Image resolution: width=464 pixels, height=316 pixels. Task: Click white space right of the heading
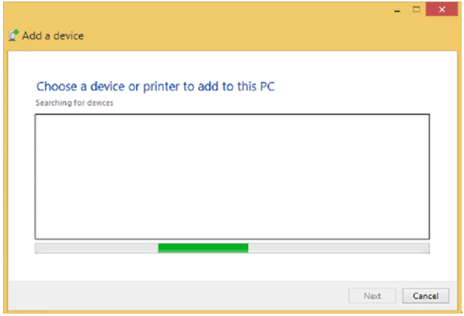click(x=359, y=86)
